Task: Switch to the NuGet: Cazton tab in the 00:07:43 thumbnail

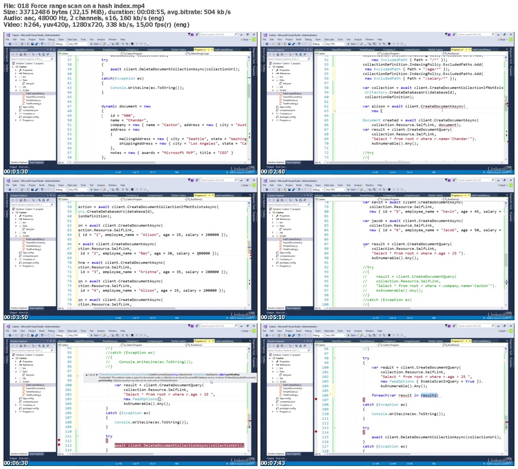Action: (x=436, y=341)
